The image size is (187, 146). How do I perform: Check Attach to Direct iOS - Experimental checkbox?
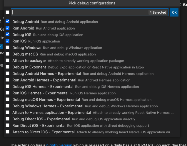tap(8, 132)
